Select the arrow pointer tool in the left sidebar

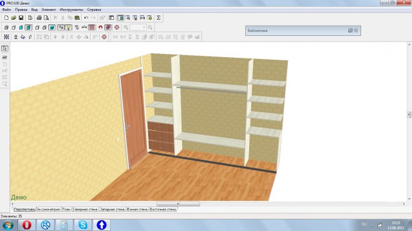pyautogui.click(x=5, y=49)
